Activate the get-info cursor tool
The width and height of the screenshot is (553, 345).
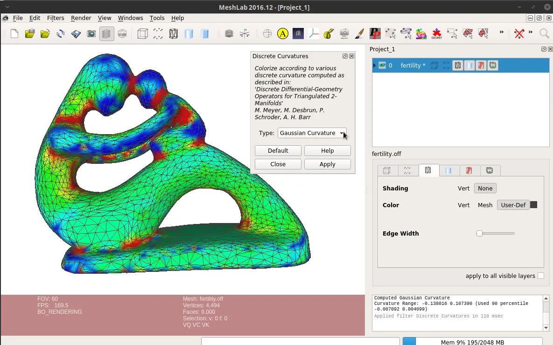click(x=391, y=34)
